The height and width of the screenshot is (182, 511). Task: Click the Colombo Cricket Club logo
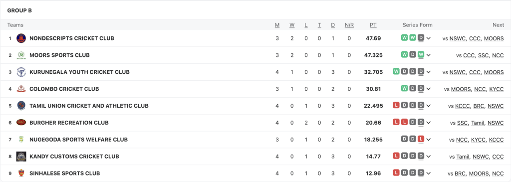coord(21,89)
